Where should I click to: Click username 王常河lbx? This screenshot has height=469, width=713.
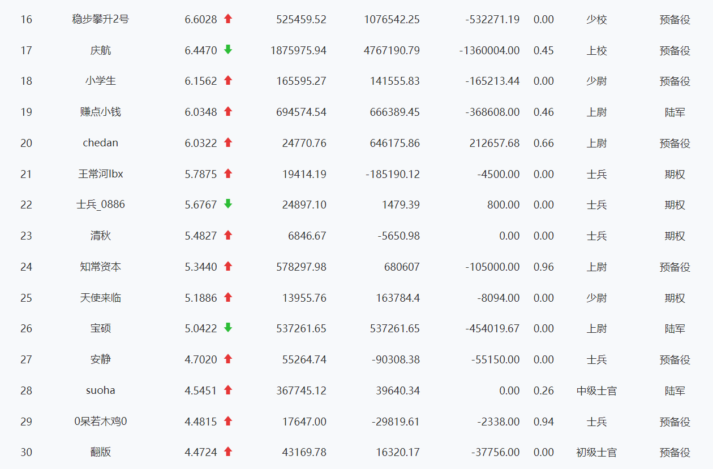[101, 174]
